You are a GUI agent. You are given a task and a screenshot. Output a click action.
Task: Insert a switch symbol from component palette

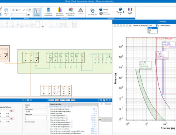(x=7, y=24)
